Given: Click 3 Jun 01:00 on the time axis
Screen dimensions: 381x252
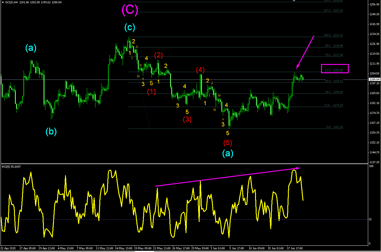Looking at the screenshot, I should [218, 248].
